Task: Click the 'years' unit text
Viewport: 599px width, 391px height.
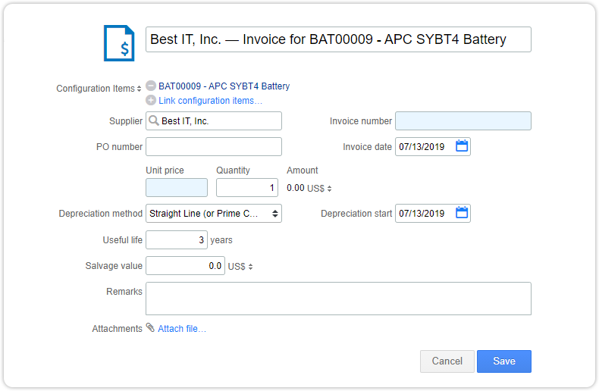Action: click(221, 240)
